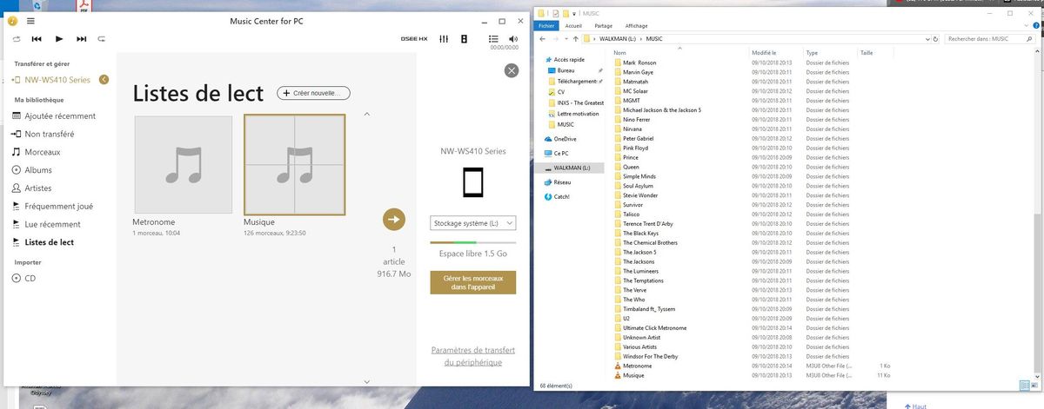This screenshot has width=1044, height=409.
Task: Select the Musique playlist thumbnail
Action: point(295,165)
